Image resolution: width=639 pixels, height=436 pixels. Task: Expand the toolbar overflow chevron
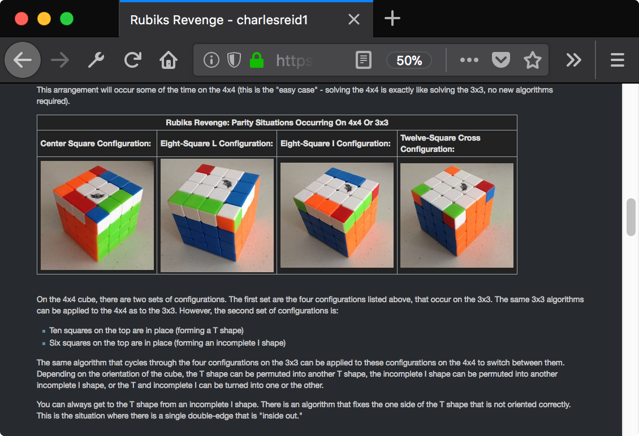coord(573,60)
